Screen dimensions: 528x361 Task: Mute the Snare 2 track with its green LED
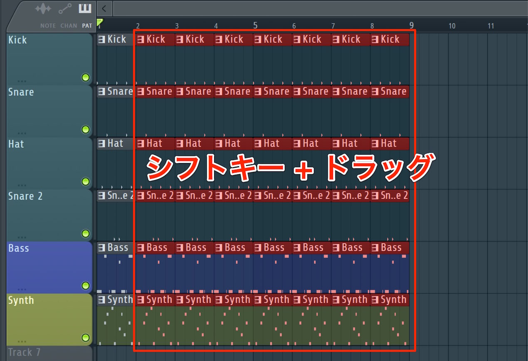click(x=86, y=234)
